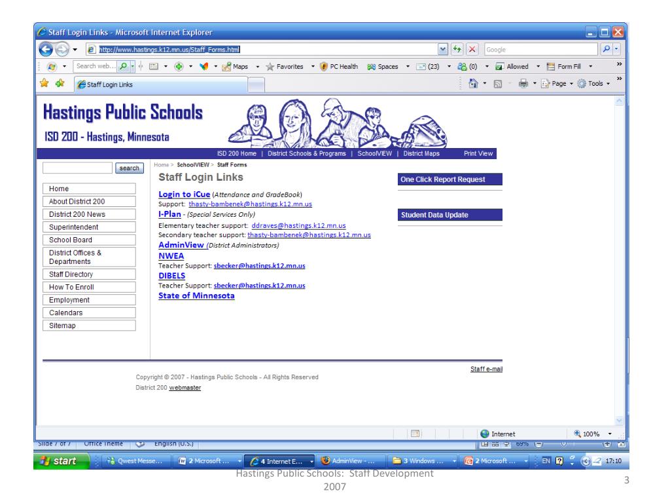Click the AdminView link

point(181,245)
